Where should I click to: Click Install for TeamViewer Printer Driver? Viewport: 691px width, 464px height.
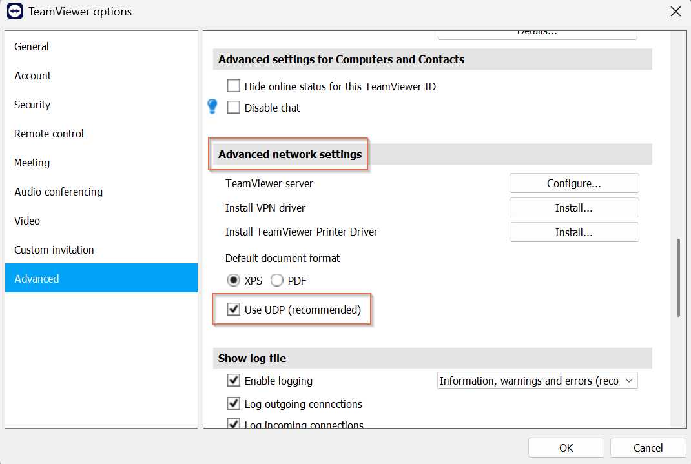point(574,232)
